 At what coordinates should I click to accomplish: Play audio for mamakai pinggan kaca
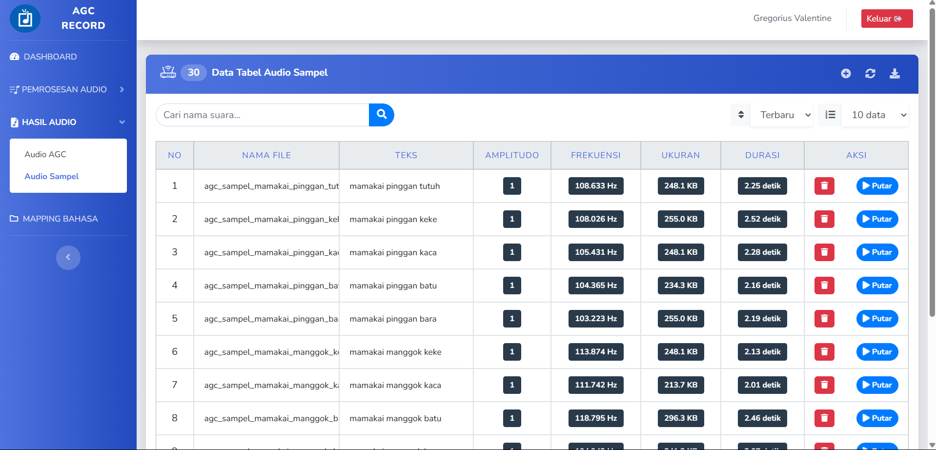[877, 252]
